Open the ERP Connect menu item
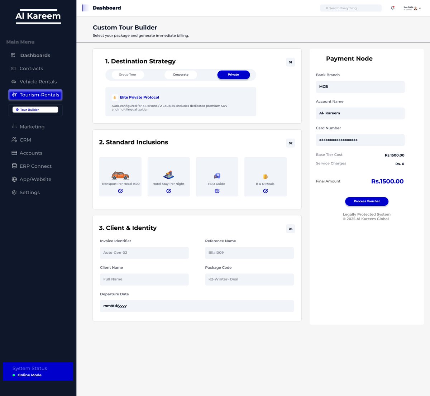Viewport: 430px width, 396px height. [x=35, y=166]
